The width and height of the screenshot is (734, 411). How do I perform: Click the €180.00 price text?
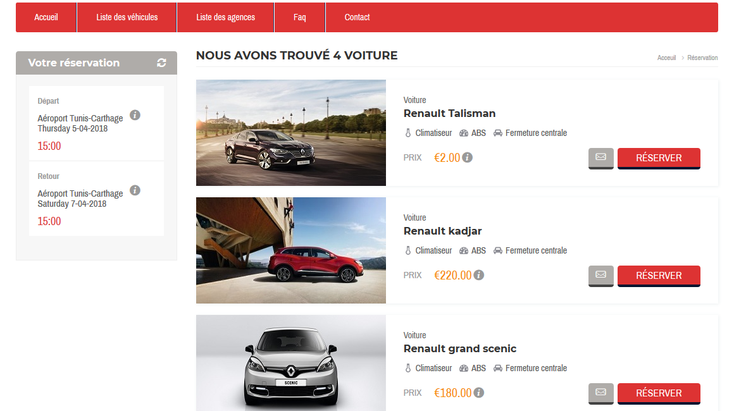pyautogui.click(x=452, y=393)
